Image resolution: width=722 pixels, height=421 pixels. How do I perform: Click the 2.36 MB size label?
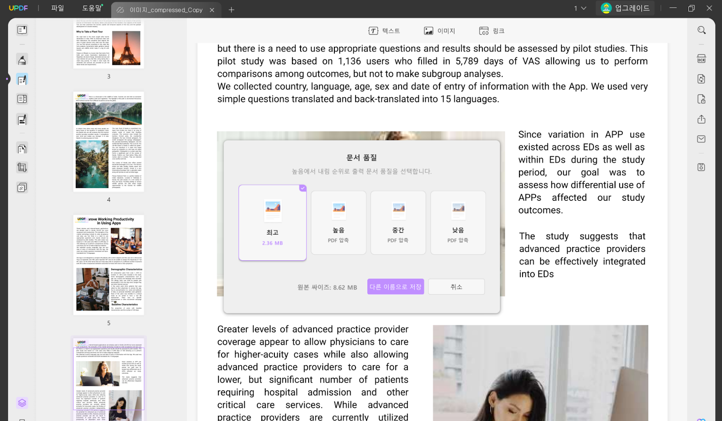tap(273, 243)
